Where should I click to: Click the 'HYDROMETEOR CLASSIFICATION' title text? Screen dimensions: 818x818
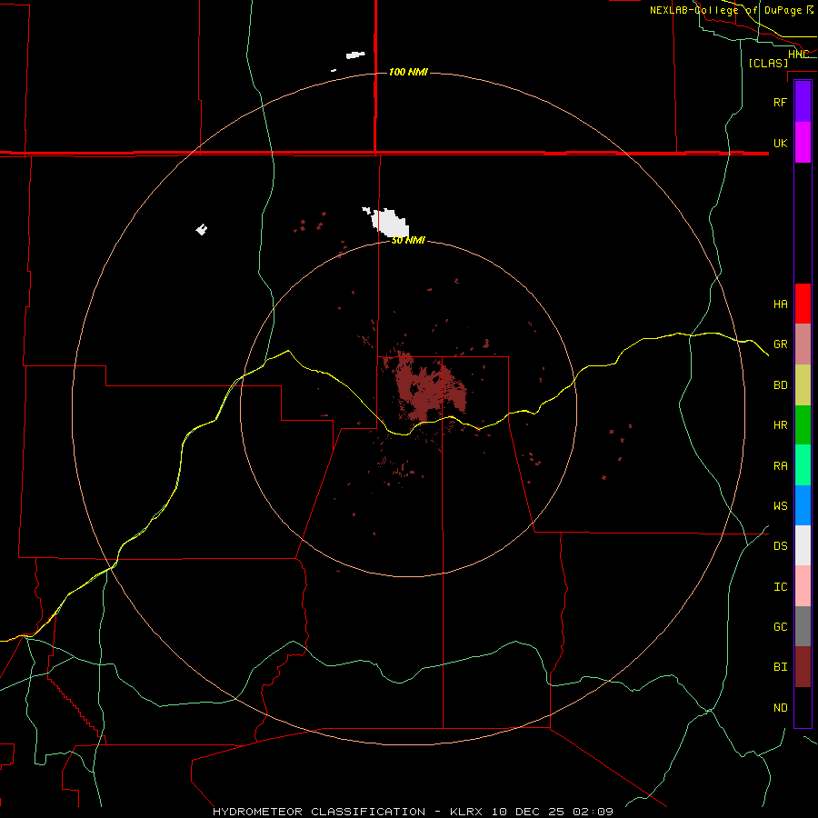[319, 812]
